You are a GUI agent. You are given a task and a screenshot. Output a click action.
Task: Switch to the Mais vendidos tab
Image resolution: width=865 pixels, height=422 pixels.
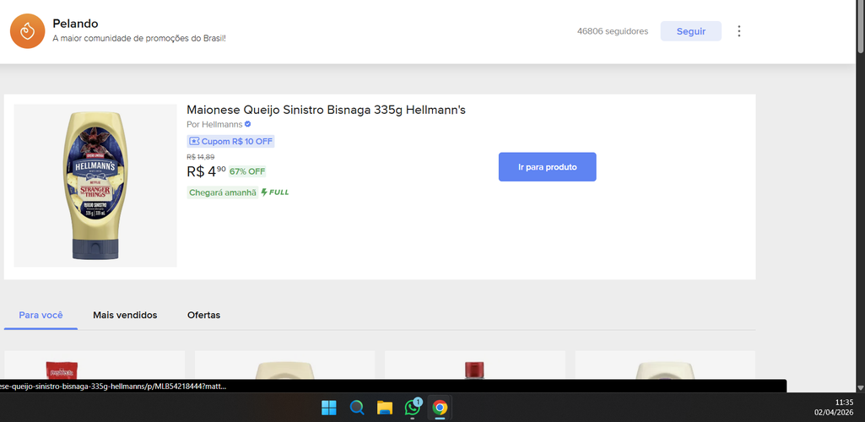[125, 315]
